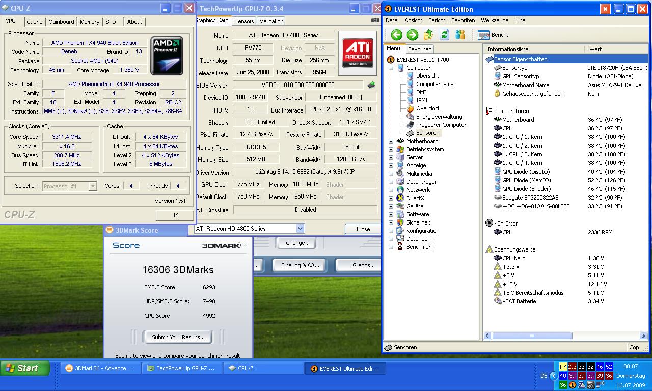Screen dimensions: 652x391
Task: Expand the Betriebssystem tree node
Action: tap(391, 149)
